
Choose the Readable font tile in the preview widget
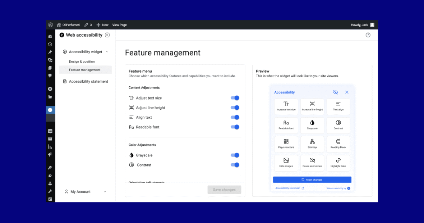286,125
